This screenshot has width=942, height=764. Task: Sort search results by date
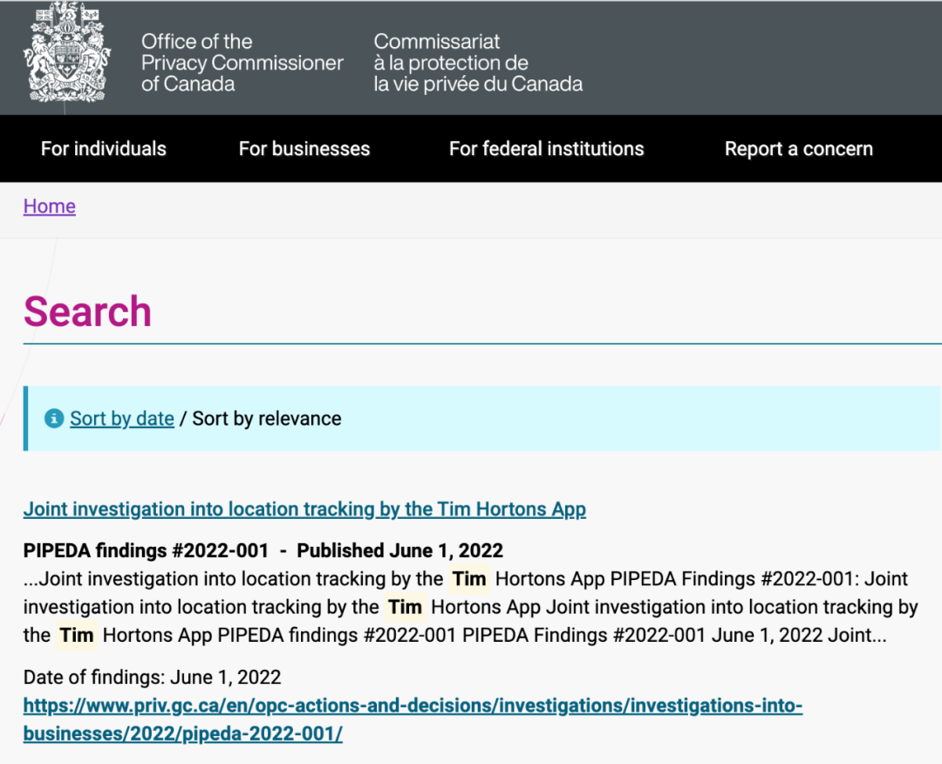pyautogui.click(x=122, y=419)
